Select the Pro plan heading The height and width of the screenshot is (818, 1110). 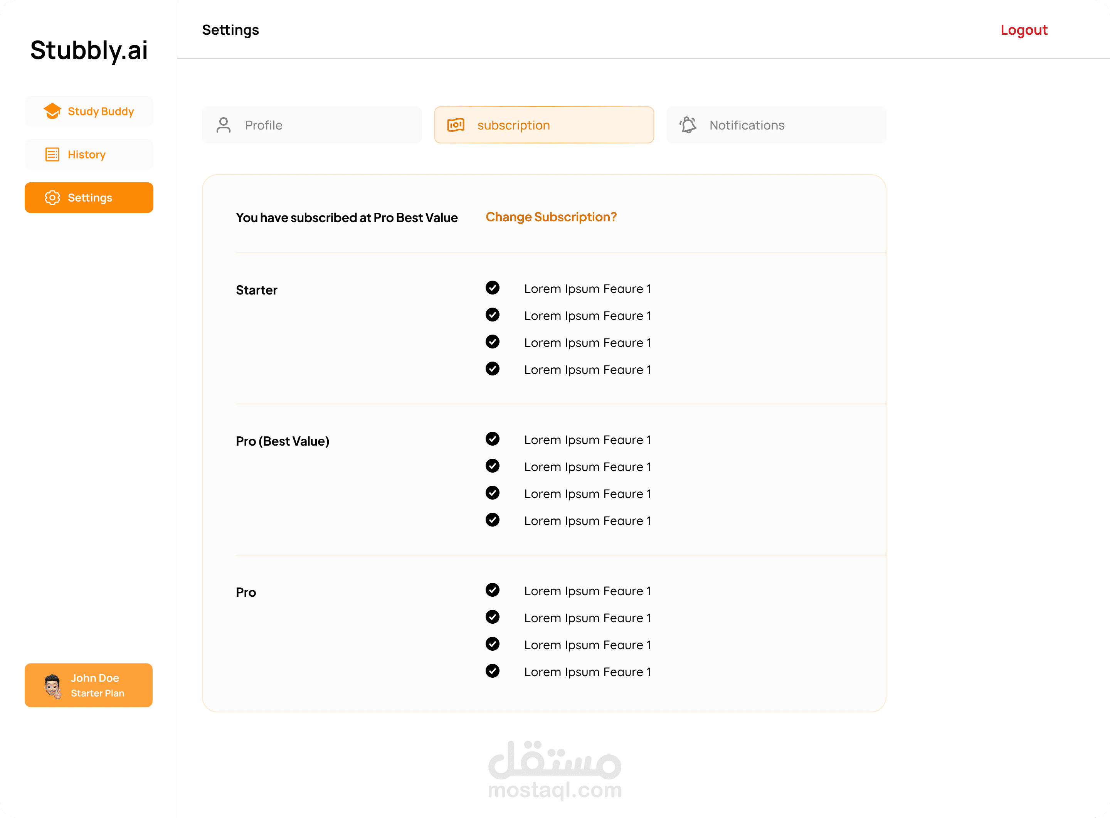coord(246,592)
